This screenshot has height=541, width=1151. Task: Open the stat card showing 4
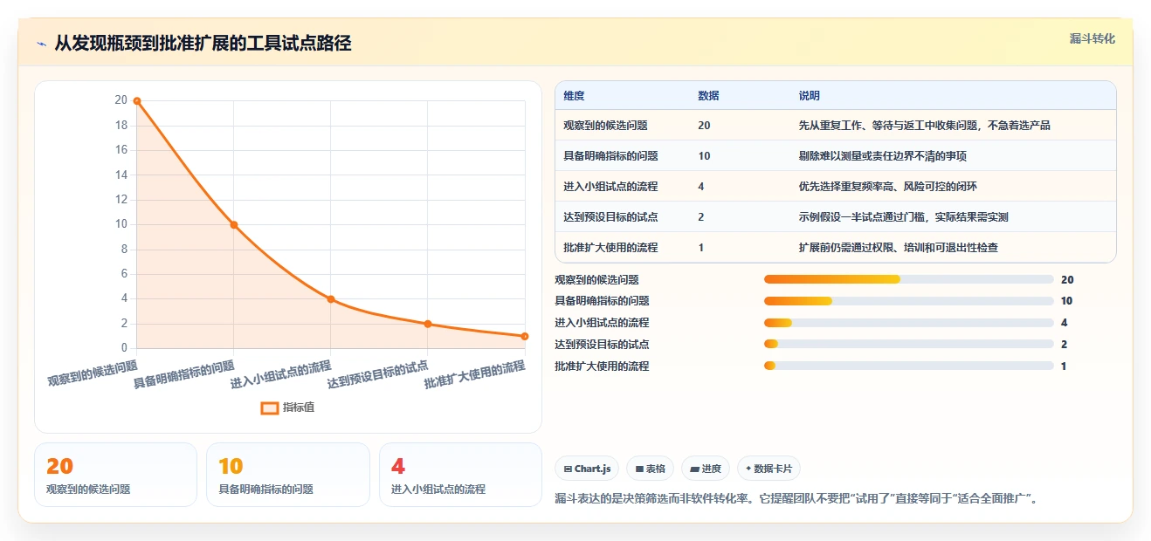coord(460,475)
